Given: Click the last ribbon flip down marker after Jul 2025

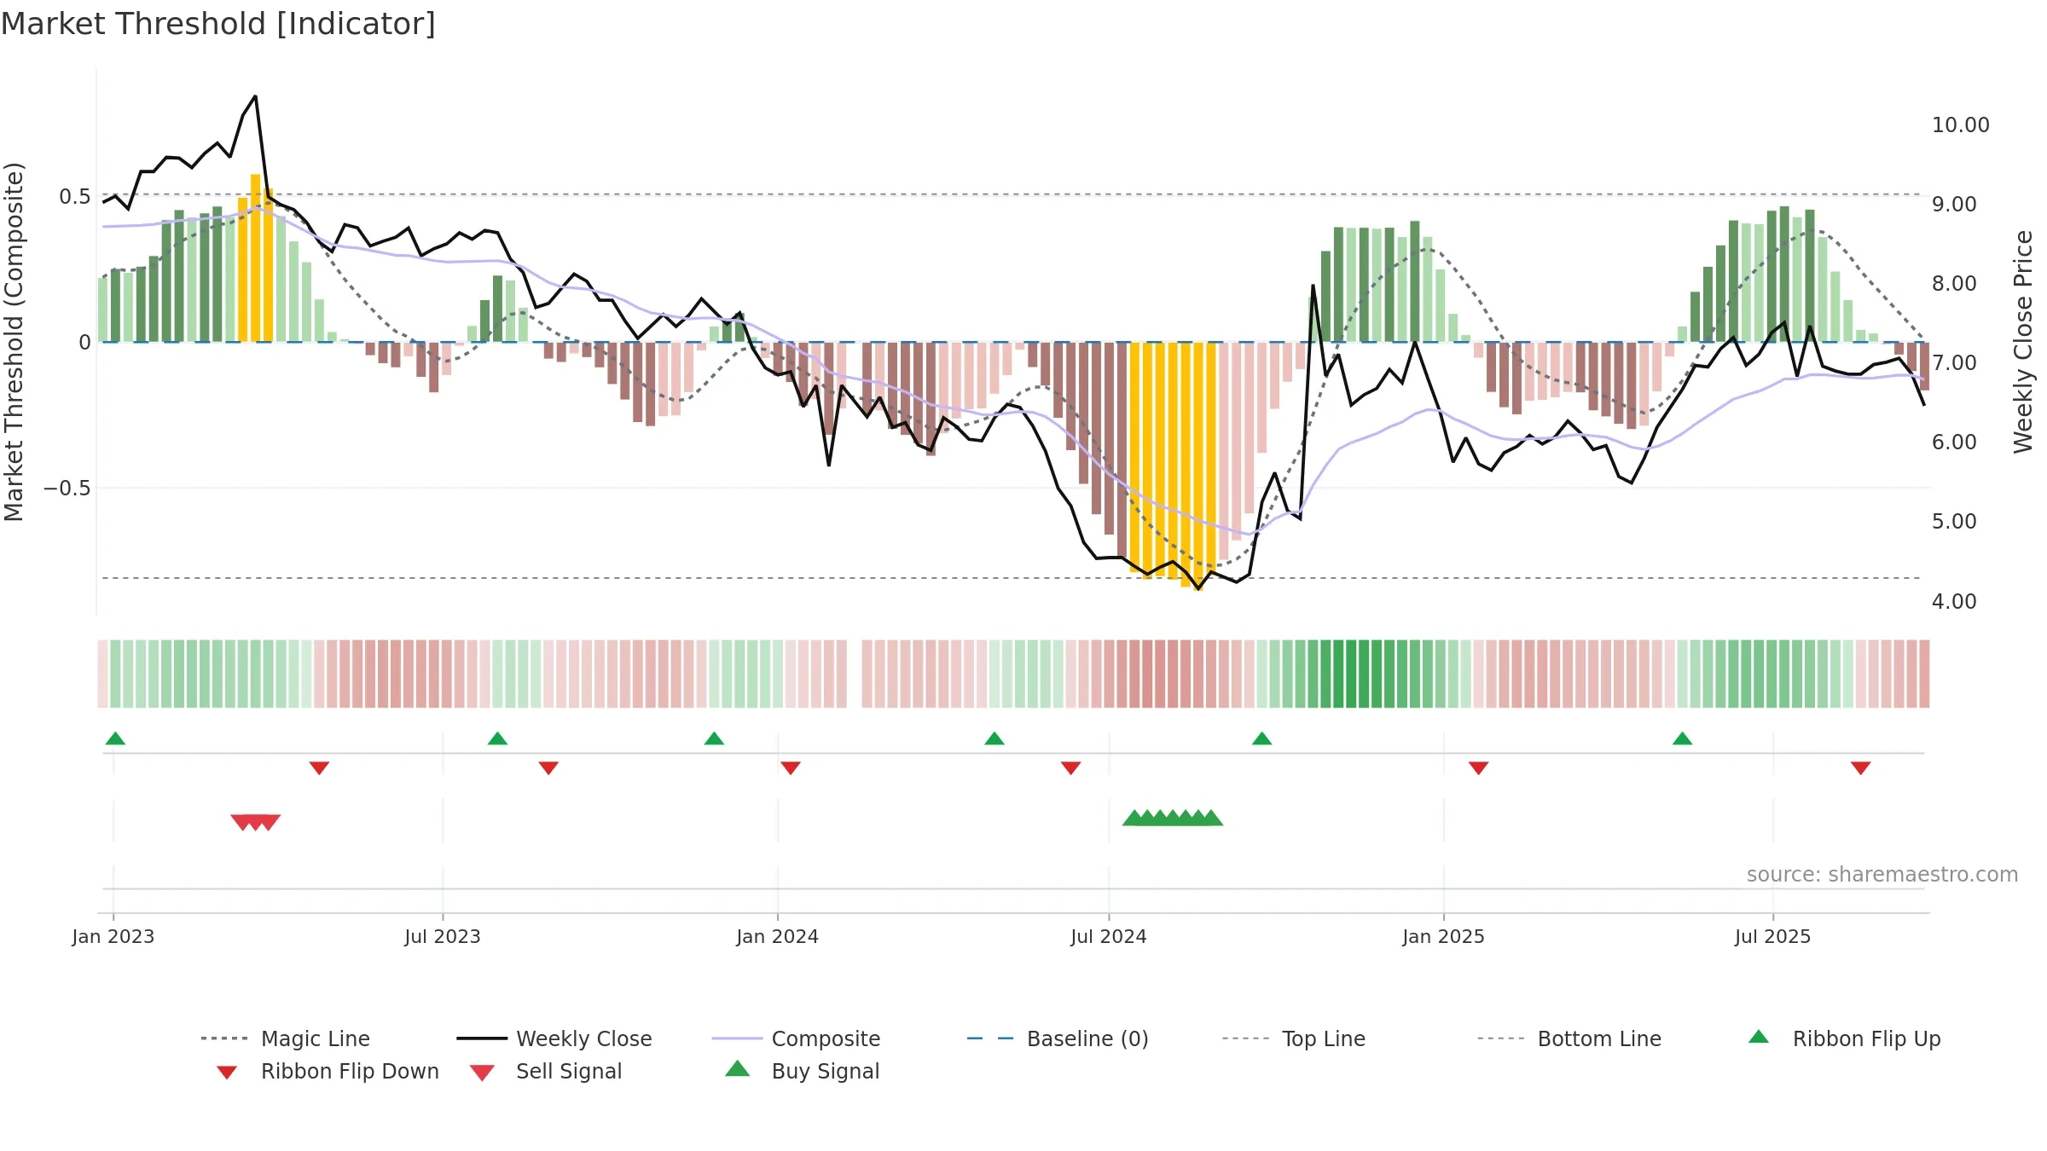Looking at the screenshot, I should tap(1861, 768).
